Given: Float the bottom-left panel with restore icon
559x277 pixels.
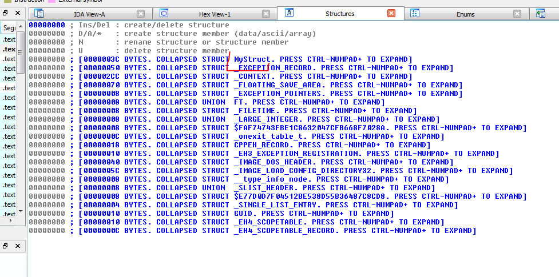Looking at the screenshot, I should (x=5, y=246).
